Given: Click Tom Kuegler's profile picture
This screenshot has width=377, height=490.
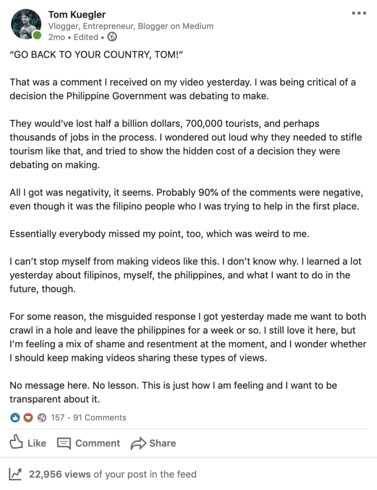Looking at the screenshot, I should coord(26,24).
